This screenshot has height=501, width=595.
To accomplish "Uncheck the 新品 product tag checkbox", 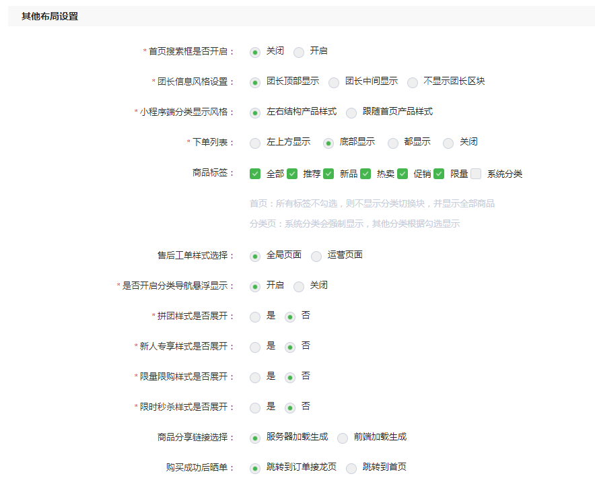I will [x=328, y=174].
